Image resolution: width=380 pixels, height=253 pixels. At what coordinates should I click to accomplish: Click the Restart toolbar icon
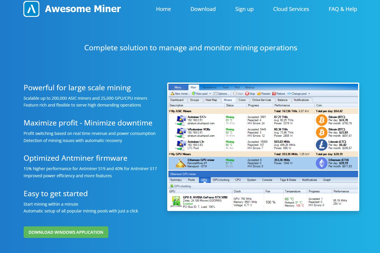(259, 94)
